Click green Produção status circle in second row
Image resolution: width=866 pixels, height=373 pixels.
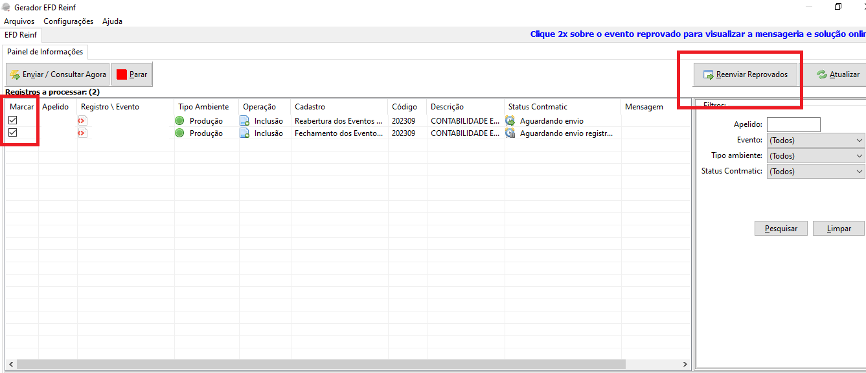coord(179,133)
